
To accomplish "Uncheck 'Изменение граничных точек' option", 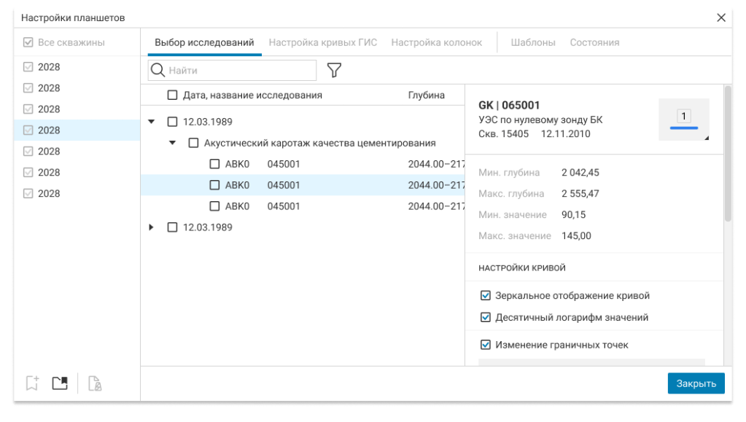I will click(x=486, y=345).
